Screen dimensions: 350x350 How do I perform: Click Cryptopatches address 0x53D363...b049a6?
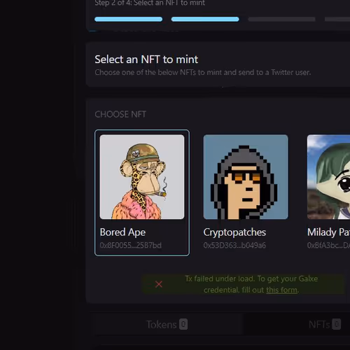(234, 245)
